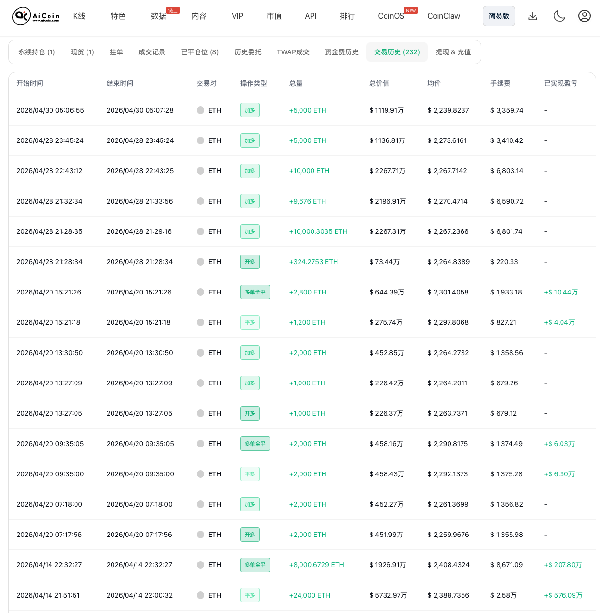This screenshot has height=613, width=600.
Task: Click ETH coin icon in 2026/04/14 22:32:27 row
Action: [x=200, y=565]
